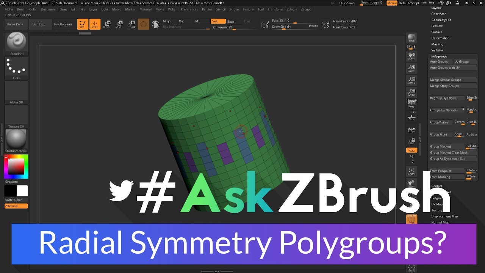Select the Edit mode button
The height and width of the screenshot is (273, 485).
82,24
